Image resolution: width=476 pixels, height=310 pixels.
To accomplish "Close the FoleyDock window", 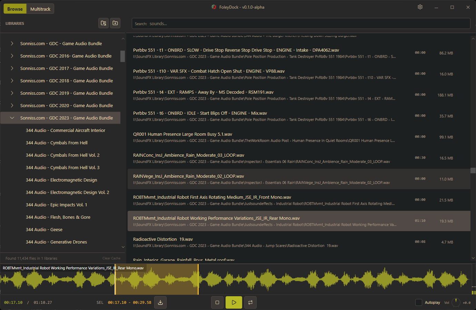I will (x=468, y=7).
